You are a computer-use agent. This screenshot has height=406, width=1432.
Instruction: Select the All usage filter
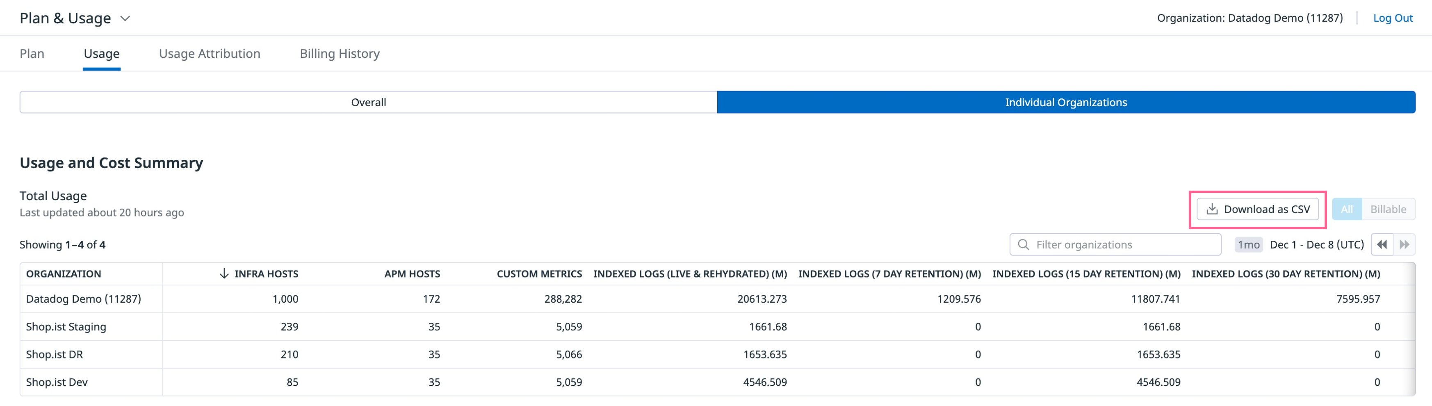1347,209
